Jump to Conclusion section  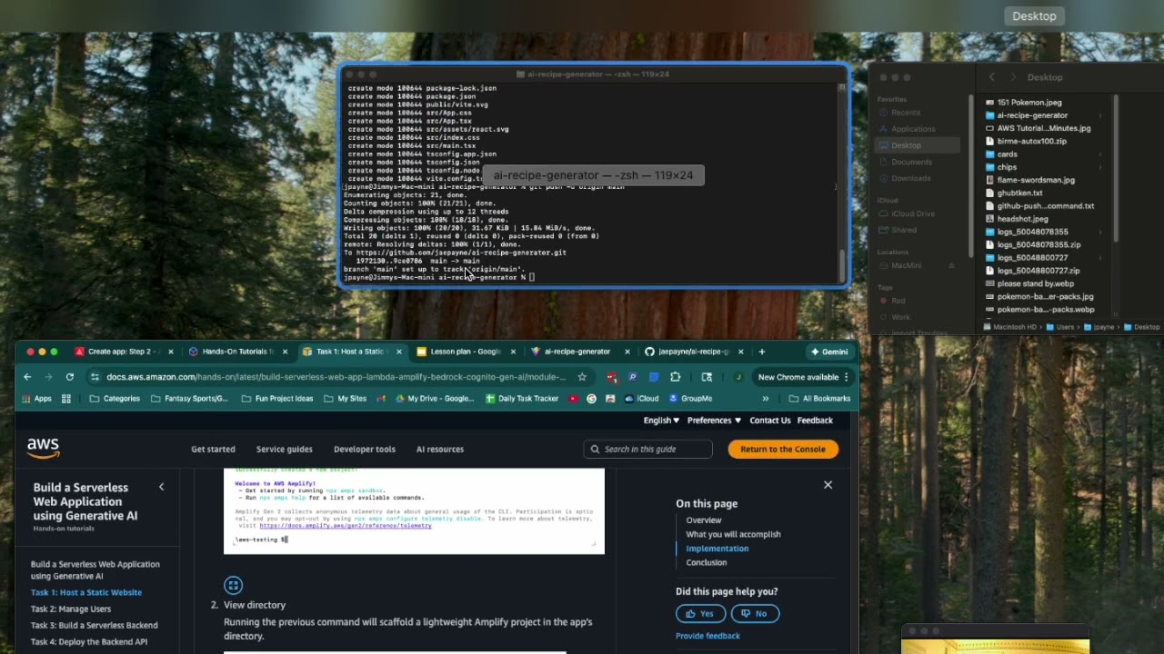[x=707, y=562]
